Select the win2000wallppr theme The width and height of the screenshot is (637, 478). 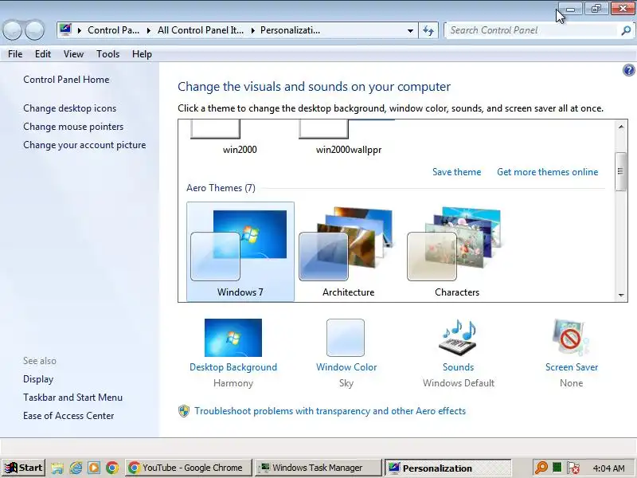(349, 138)
